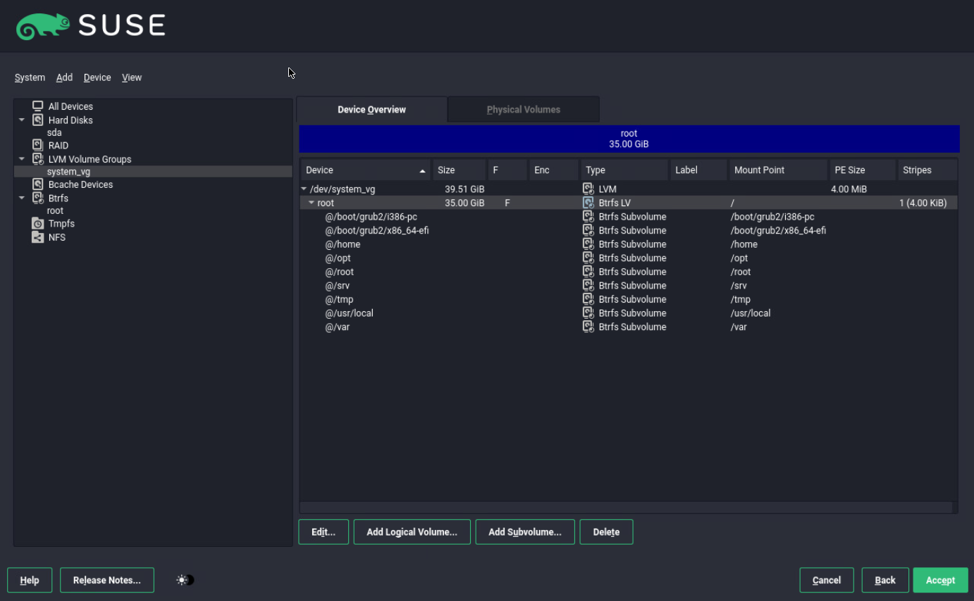Click the Btrfs LV type icon
This screenshot has height=601, width=974.
click(588, 203)
